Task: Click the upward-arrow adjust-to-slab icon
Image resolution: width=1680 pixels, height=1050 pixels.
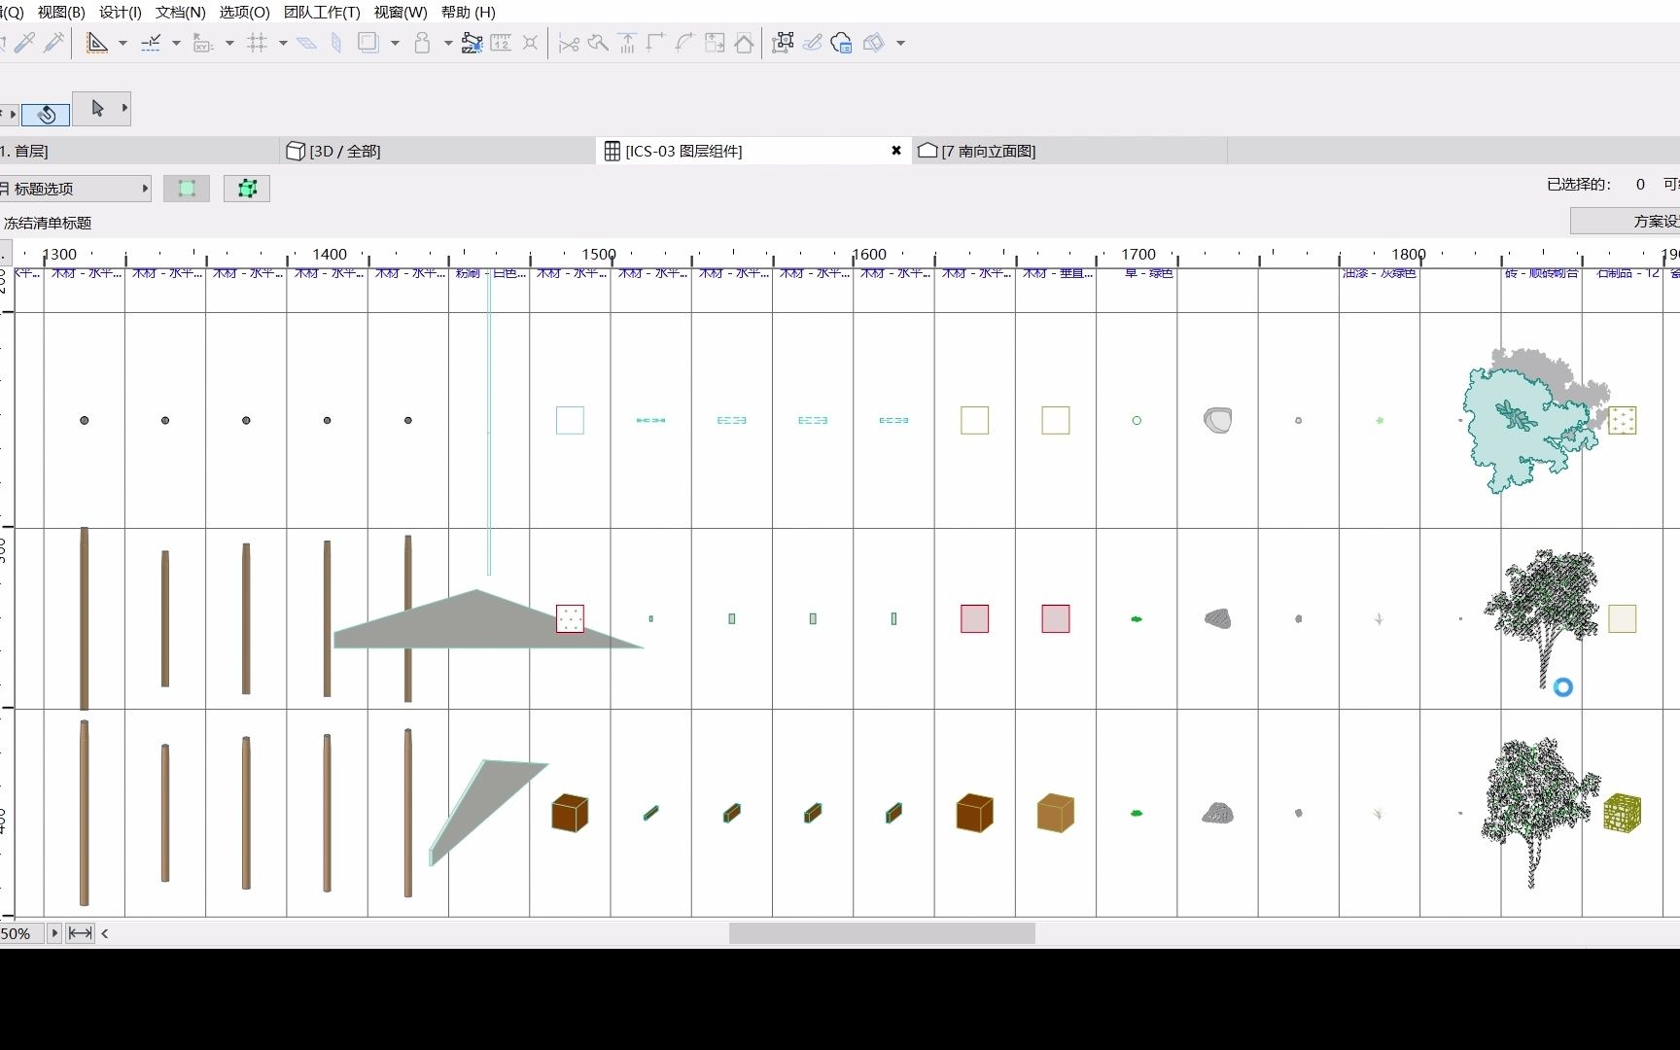Action: coord(627,43)
